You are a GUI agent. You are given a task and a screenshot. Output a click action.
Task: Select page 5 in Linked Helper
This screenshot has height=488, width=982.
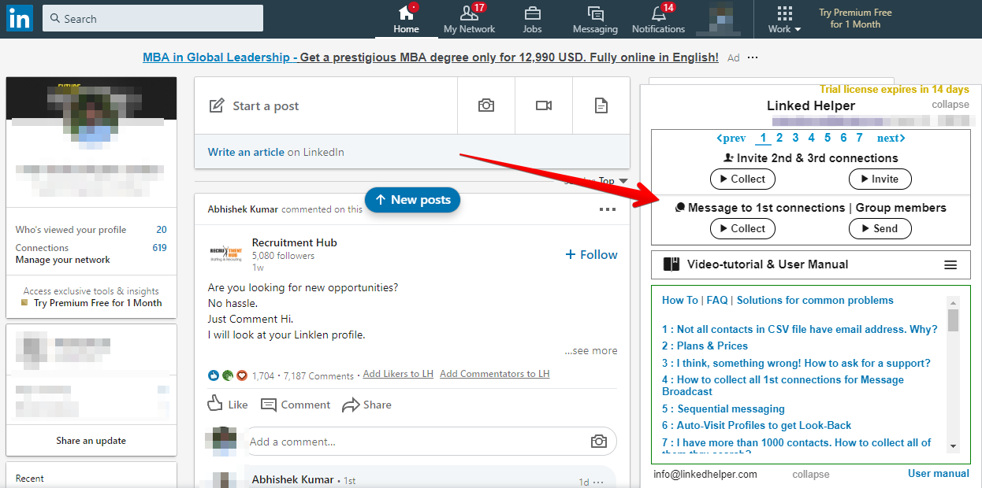(x=828, y=138)
